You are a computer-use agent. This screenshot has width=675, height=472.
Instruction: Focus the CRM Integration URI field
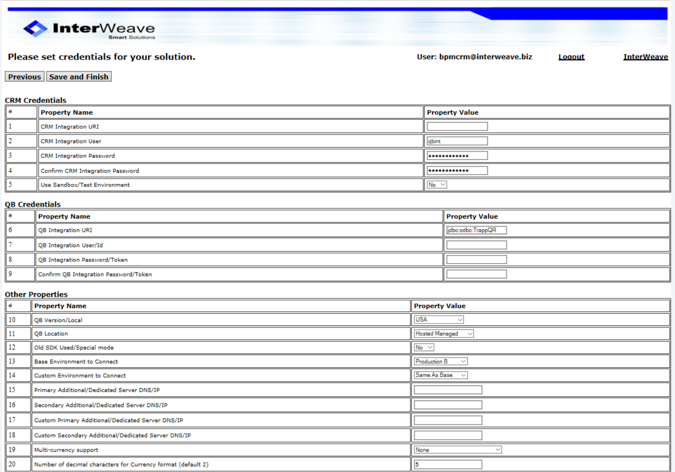click(x=457, y=126)
